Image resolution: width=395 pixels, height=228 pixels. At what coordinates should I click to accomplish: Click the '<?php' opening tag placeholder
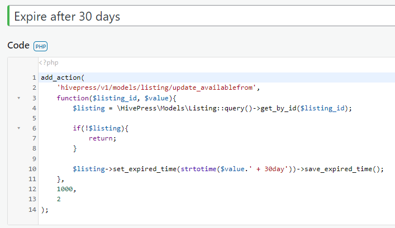point(49,62)
